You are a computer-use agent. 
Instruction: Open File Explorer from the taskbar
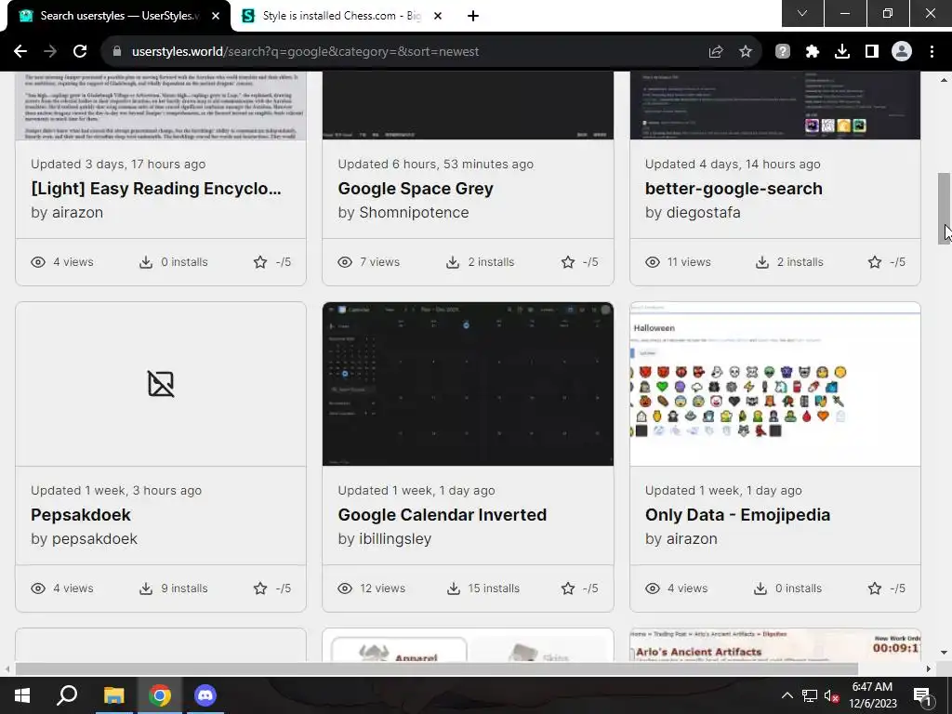tap(113, 695)
